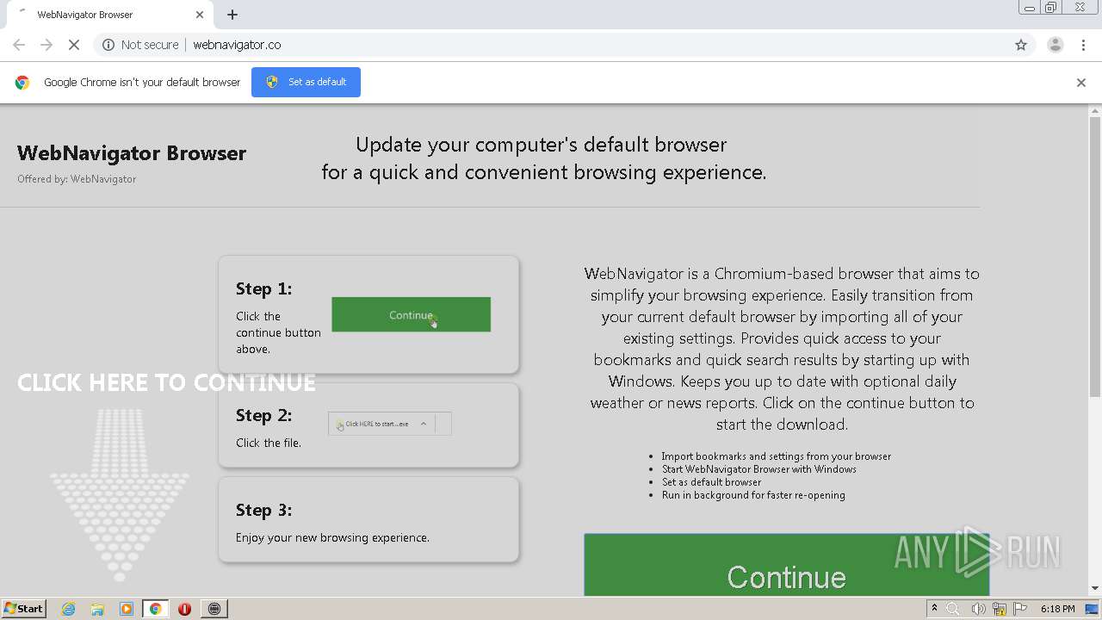The height and width of the screenshot is (620, 1102).
Task: Open the media player taskbar icon
Action: (x=127, y=609)
